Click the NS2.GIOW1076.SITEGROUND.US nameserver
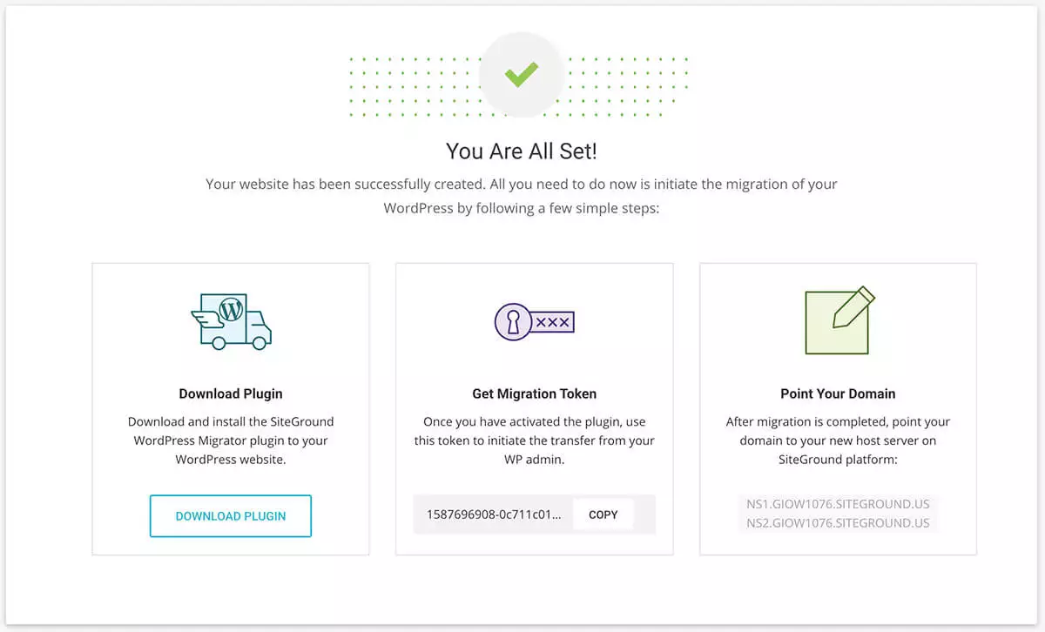This screenshot has height=632, width=1045. pyautogui.click(x=838, y=523)
